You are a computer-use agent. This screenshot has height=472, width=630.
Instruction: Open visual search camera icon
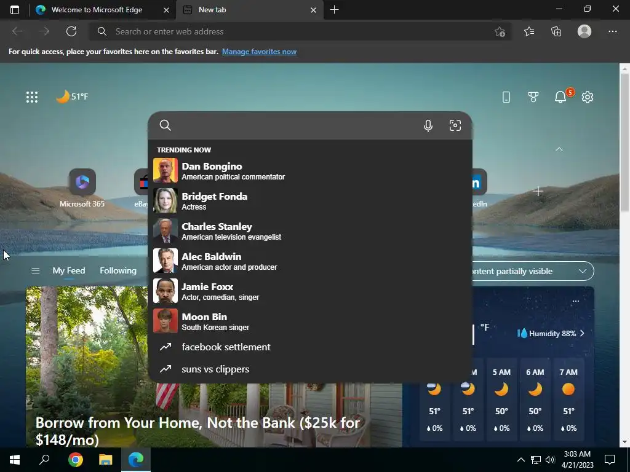tap(455, 125)
